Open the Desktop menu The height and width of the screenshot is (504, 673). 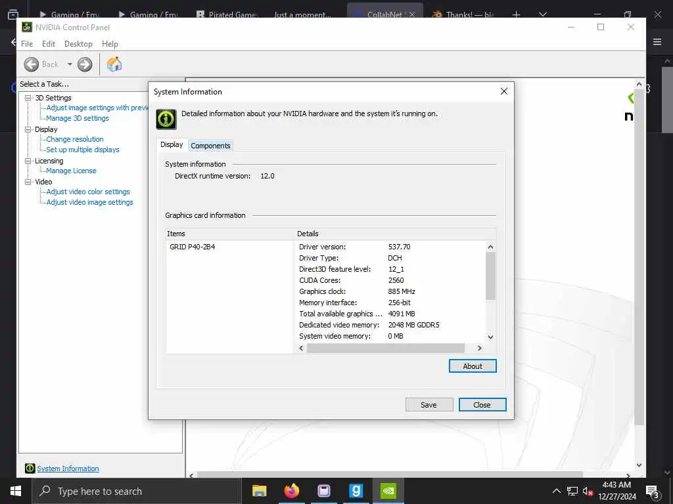pos(78,44)
